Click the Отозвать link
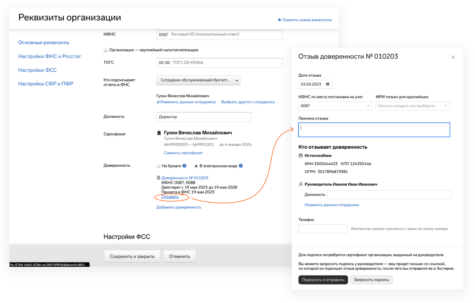The image size is (475, 303). coord(170,197)
